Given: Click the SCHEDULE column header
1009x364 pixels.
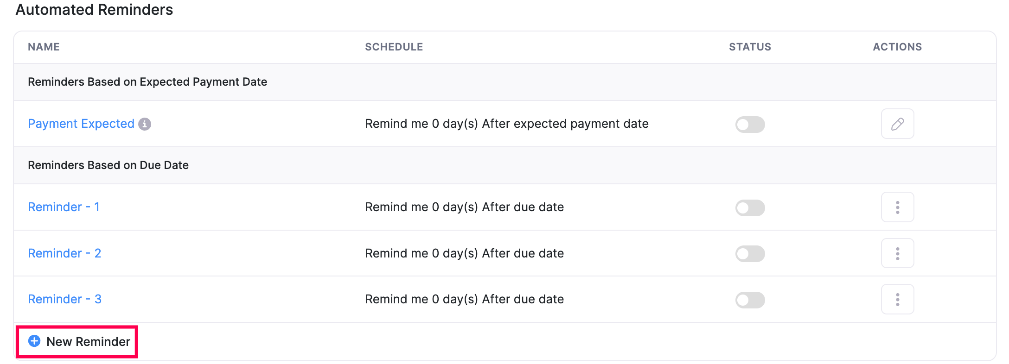Looking at the screenshot, I should tap(394, 47).
